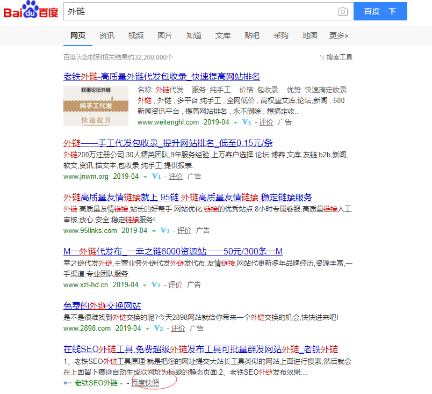Expand dropdown arrow next to 95links.com date
The height and width of the screenshot is (394, 432).
[x=154, y=231]
